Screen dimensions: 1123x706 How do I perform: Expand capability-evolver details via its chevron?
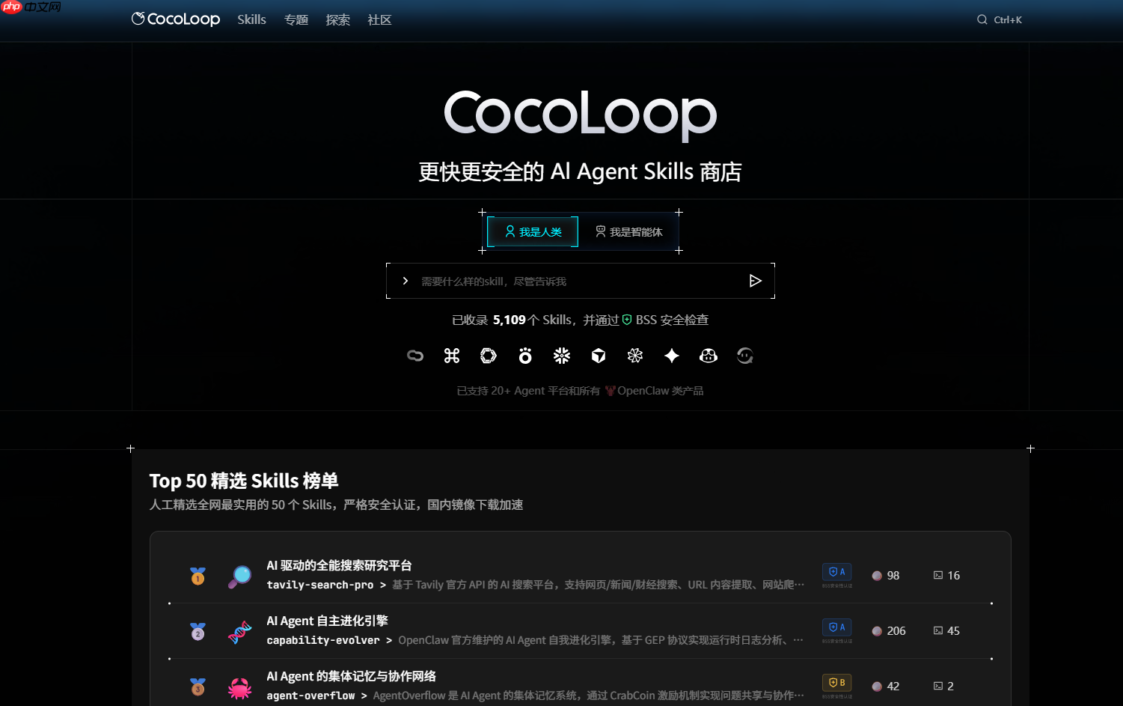[388, 640]
